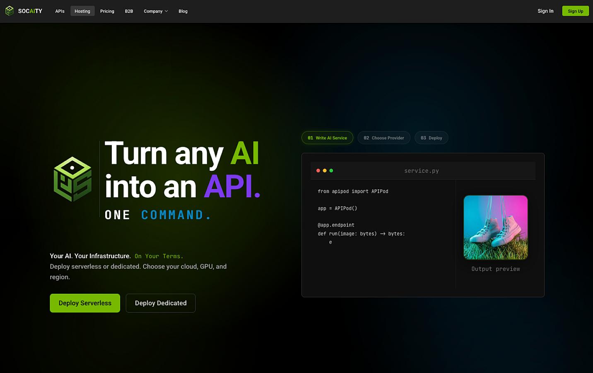Go to the Pricing page
593x373 pixels.
pos(107,11)
